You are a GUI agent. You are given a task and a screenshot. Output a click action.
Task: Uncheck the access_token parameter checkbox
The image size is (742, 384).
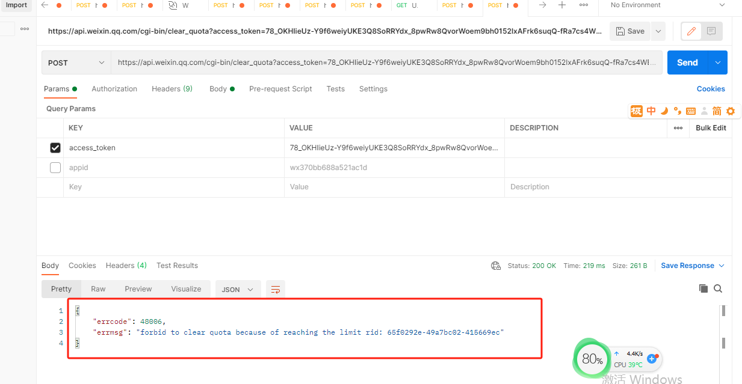(55, 148)
